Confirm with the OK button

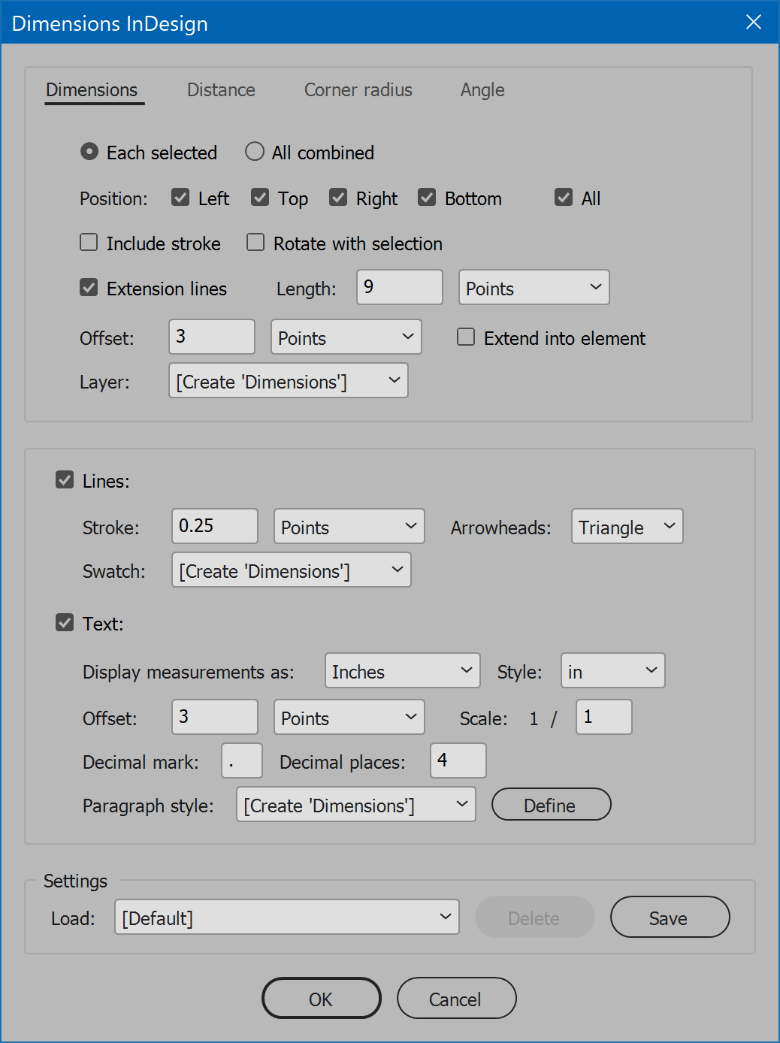[x=322, y=998]
